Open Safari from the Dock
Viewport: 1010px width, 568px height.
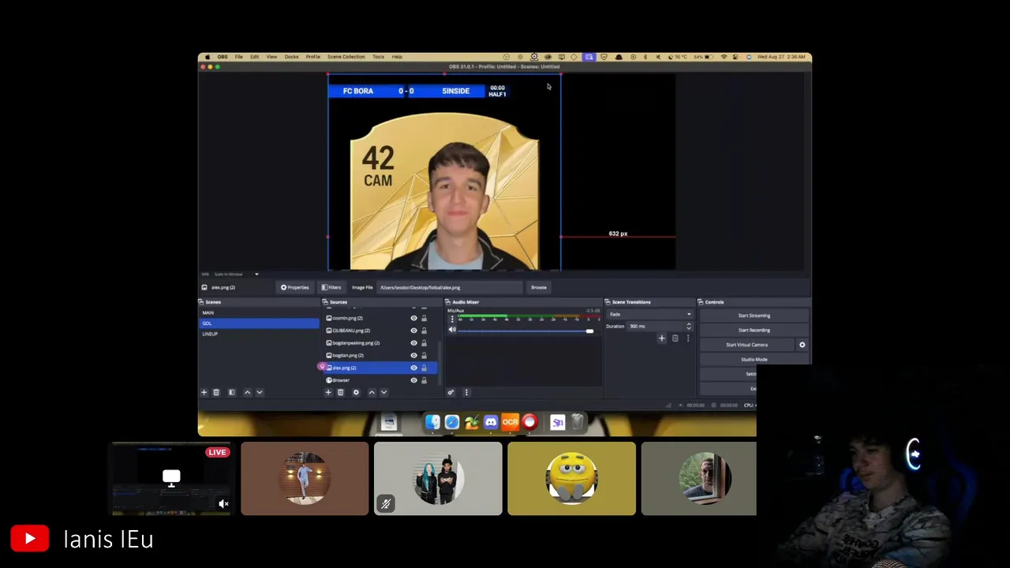pos(451,423)
